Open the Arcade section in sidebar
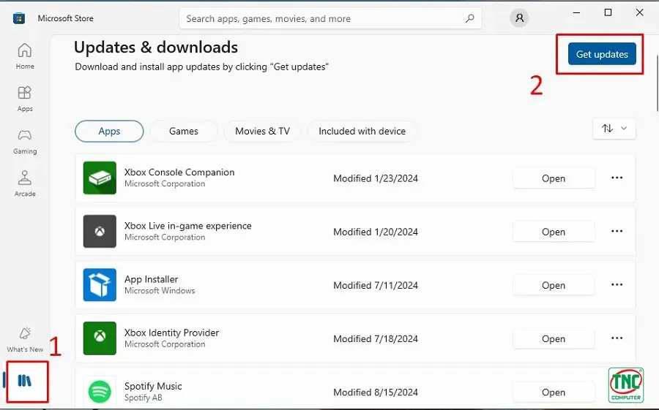Image resolution: width=659 pixels, height=410 pixels. tap(25, 184)
